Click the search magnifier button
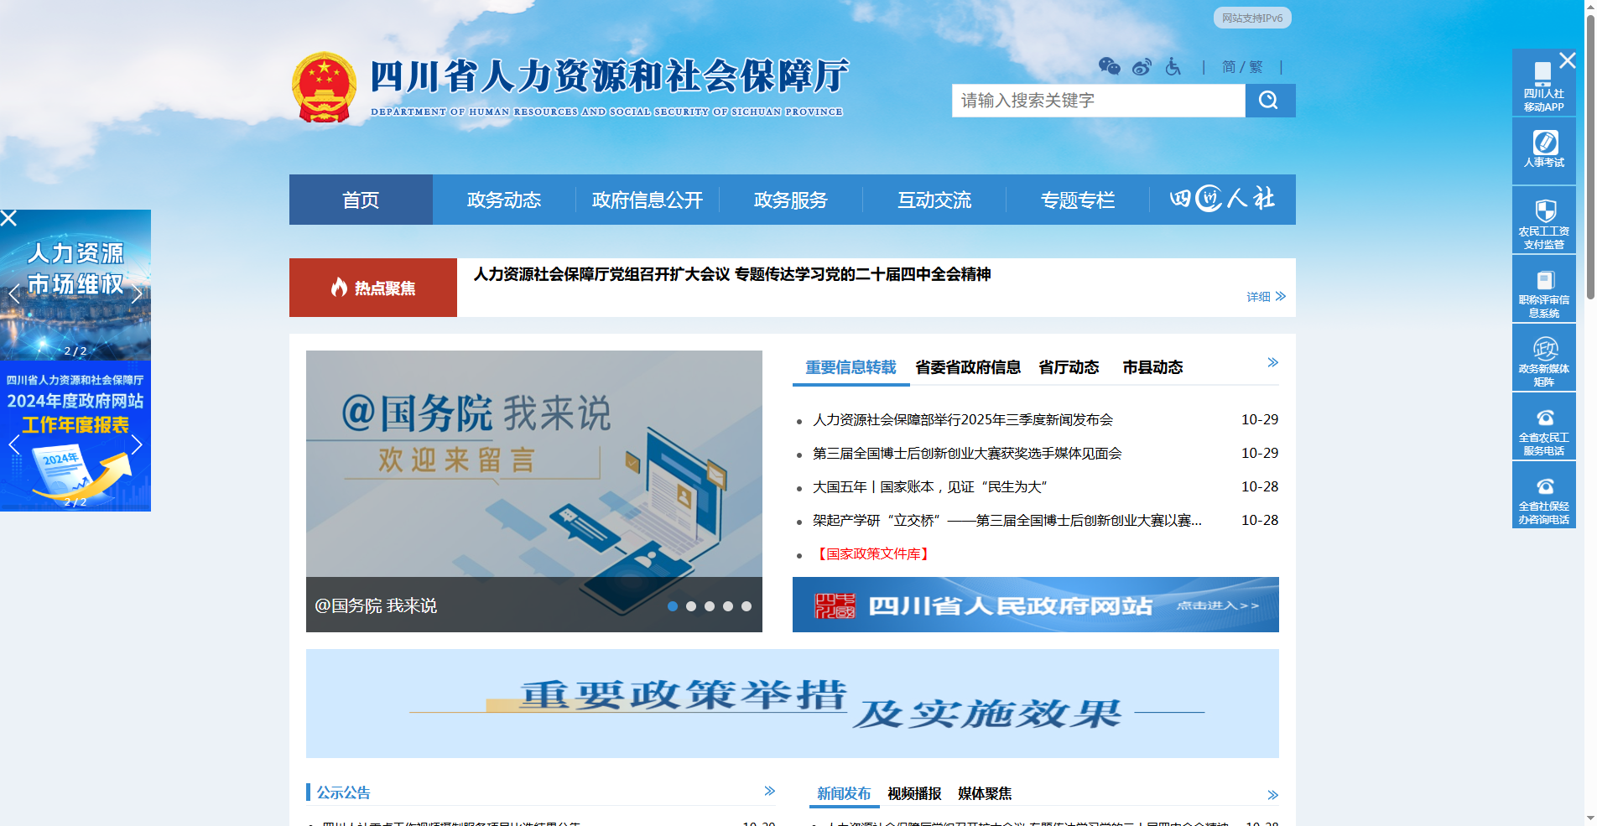 click(1269, 101)
